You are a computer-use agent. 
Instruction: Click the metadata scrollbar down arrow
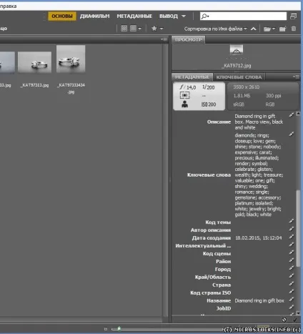tap(298, 313)
